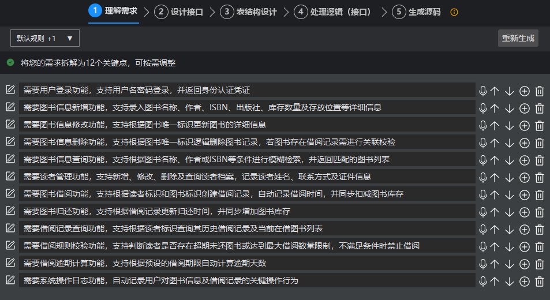
Task: Move 图书信息修改功能 requirement up
Action: 495,125
